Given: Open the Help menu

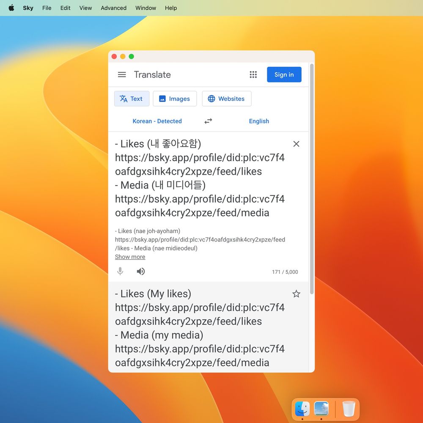Looking at the screenshot, I should pos(171,8).
